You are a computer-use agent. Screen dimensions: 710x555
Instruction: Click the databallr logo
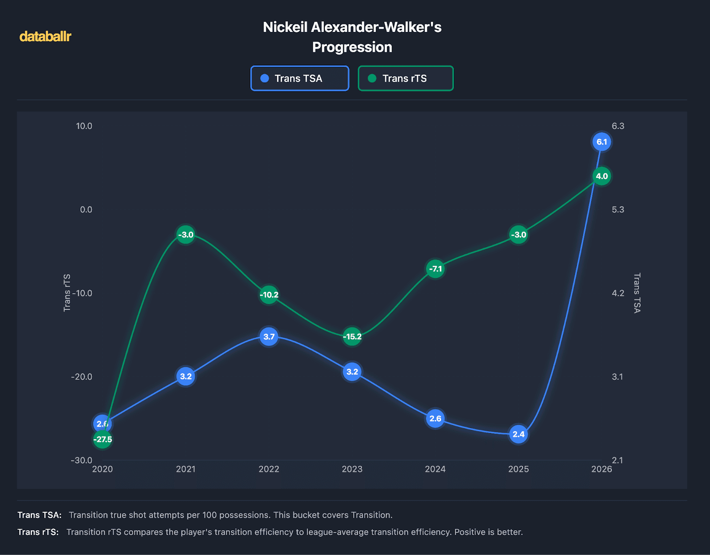pos(45,36)
